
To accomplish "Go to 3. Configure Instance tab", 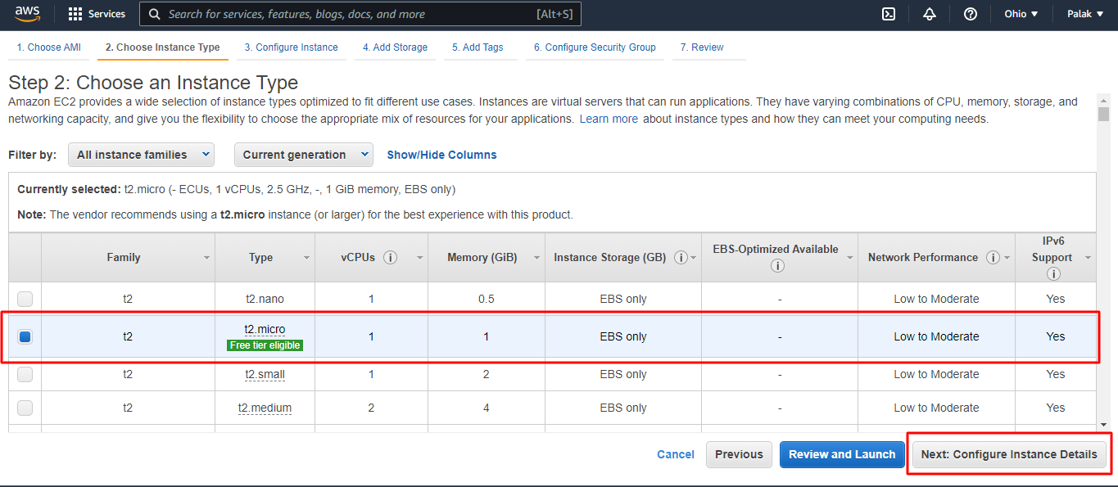I will 291,47.
